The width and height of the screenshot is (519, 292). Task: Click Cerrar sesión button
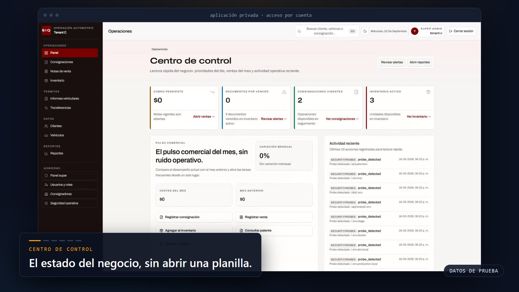461,31
